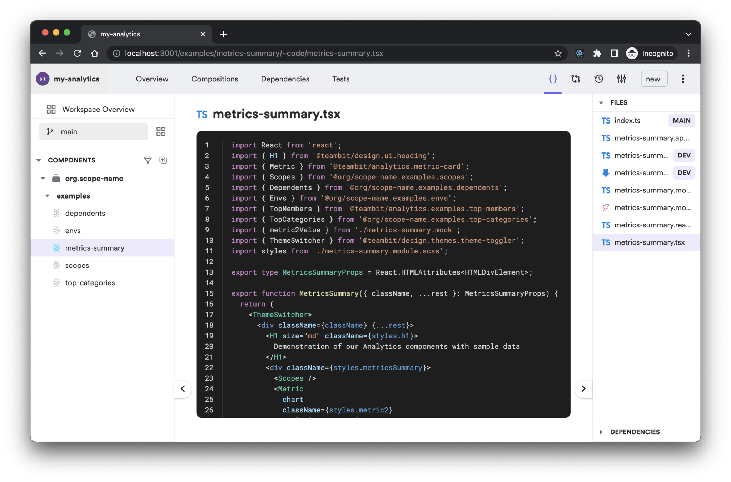Screen dimensions: 731x482
Task: Click the configuration sliders icon
Action: tap(621, 79)
